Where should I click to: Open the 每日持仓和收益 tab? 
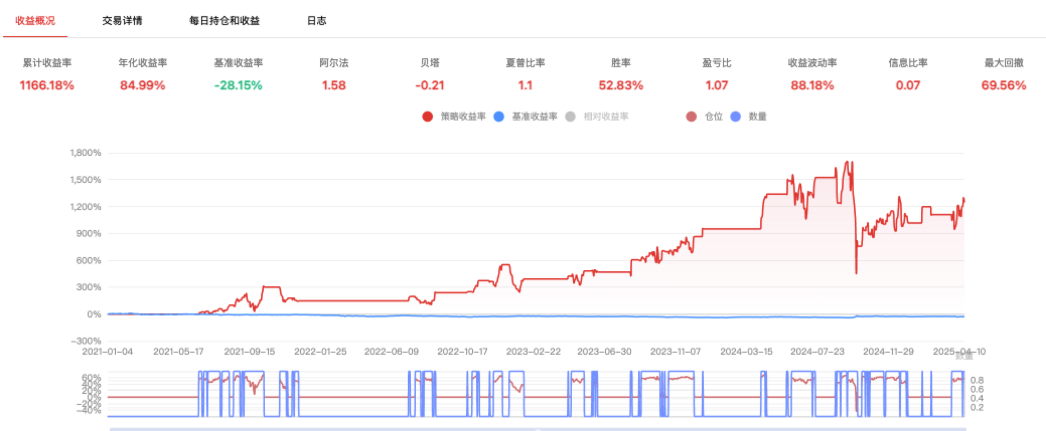224,21
